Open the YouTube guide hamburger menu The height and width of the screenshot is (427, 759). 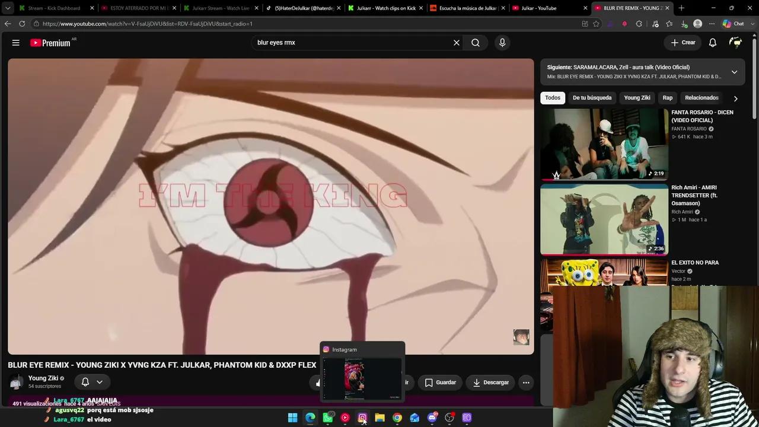coord(16,43)
